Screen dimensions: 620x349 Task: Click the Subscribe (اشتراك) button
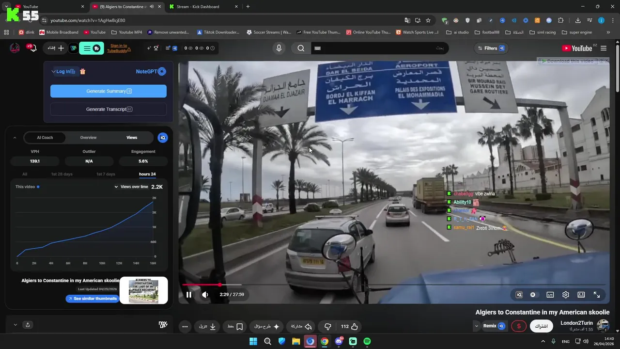pyautogui.click(x=541, y=326)
